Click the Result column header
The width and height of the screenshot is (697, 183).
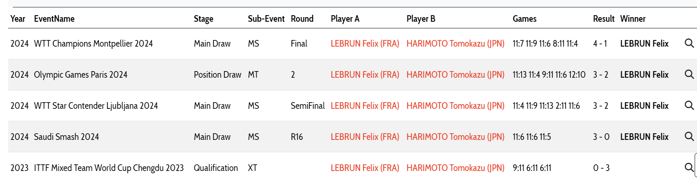(x=604, y=19)
